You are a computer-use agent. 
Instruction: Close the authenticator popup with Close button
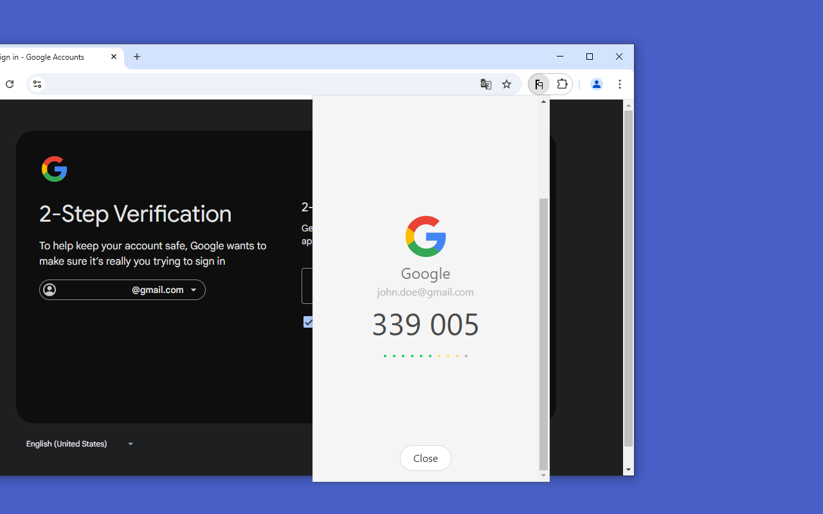click(x=426, y=458)
